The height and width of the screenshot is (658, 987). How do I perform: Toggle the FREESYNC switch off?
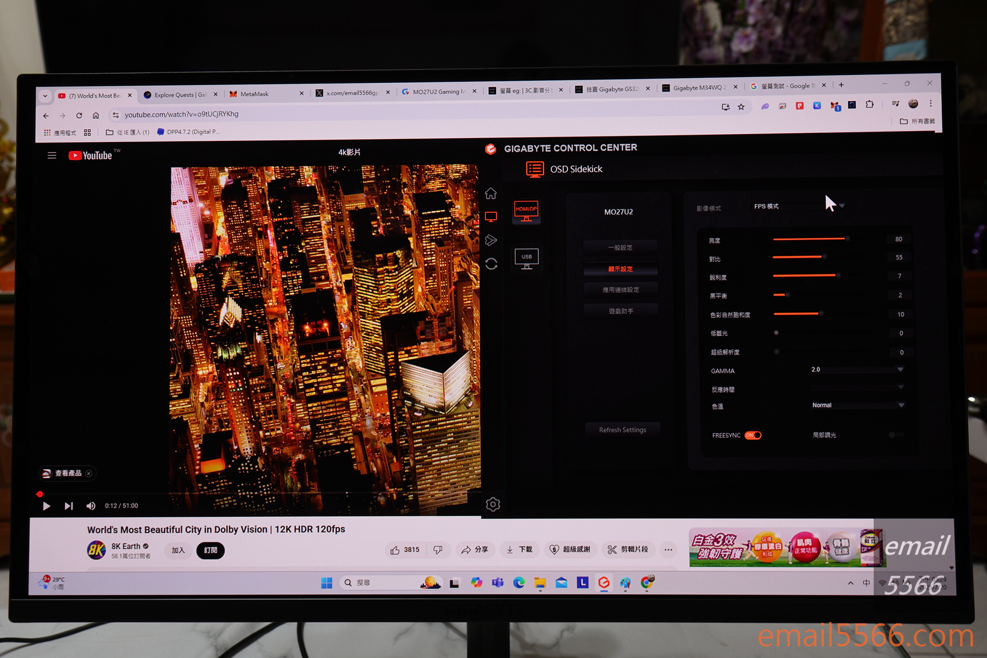click(753, 435)
